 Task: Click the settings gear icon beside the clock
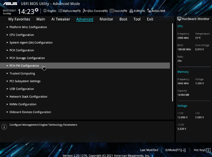click(36, 10)
